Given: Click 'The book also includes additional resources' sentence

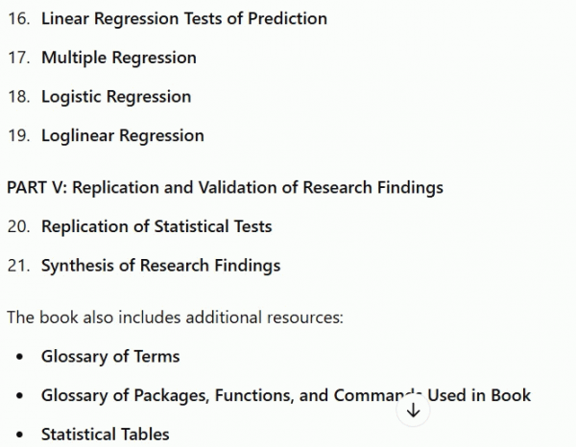Looking at the screenshot, I should (175, 318).
